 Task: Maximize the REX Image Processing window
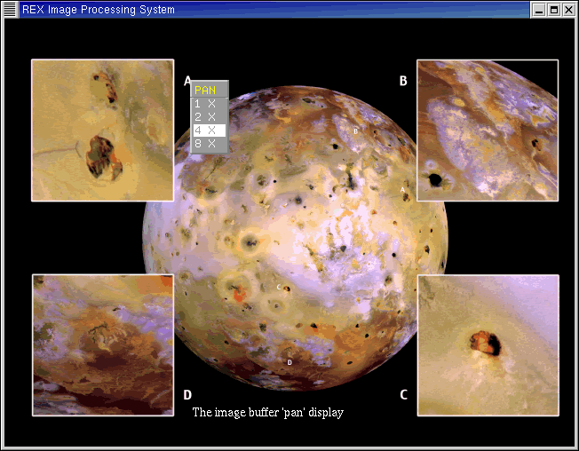click(x=554, y=10)
